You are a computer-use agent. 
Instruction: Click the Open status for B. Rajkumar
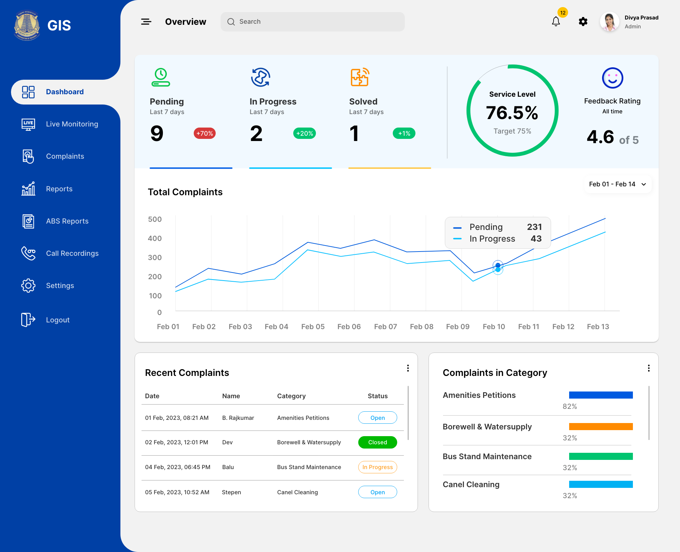[x=378, y=418]
